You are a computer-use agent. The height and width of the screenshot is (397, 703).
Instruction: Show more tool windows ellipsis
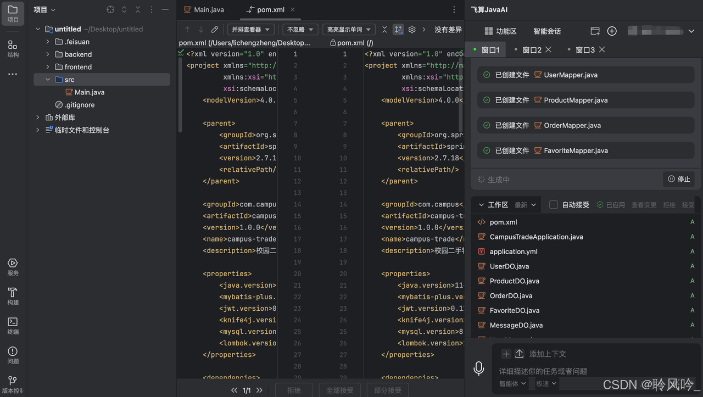coord(13,74)
